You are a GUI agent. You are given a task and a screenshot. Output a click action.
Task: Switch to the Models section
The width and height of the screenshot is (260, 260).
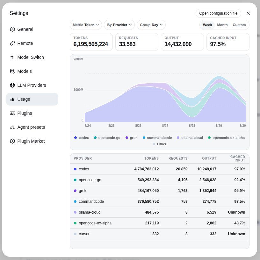pos(32,71)
